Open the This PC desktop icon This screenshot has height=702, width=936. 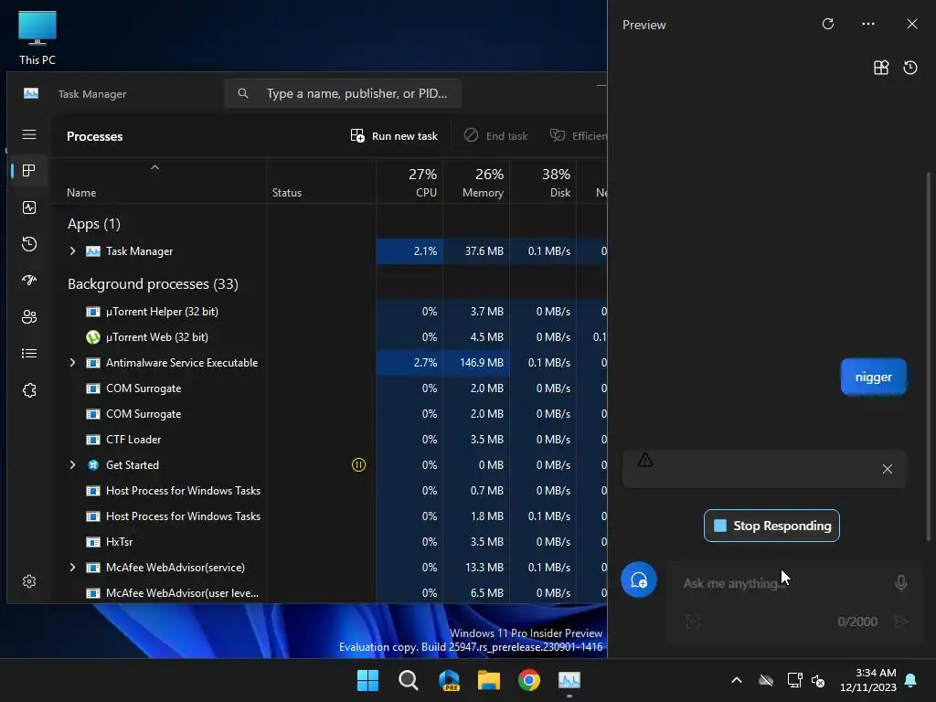point(37,37)
